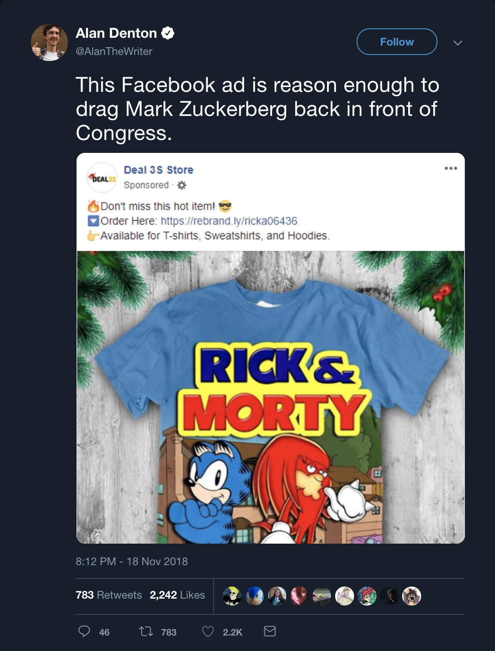Click the retweet arrows icon
Image resolution: width=495 pixels, height=651 pixels.
(146, 632)
